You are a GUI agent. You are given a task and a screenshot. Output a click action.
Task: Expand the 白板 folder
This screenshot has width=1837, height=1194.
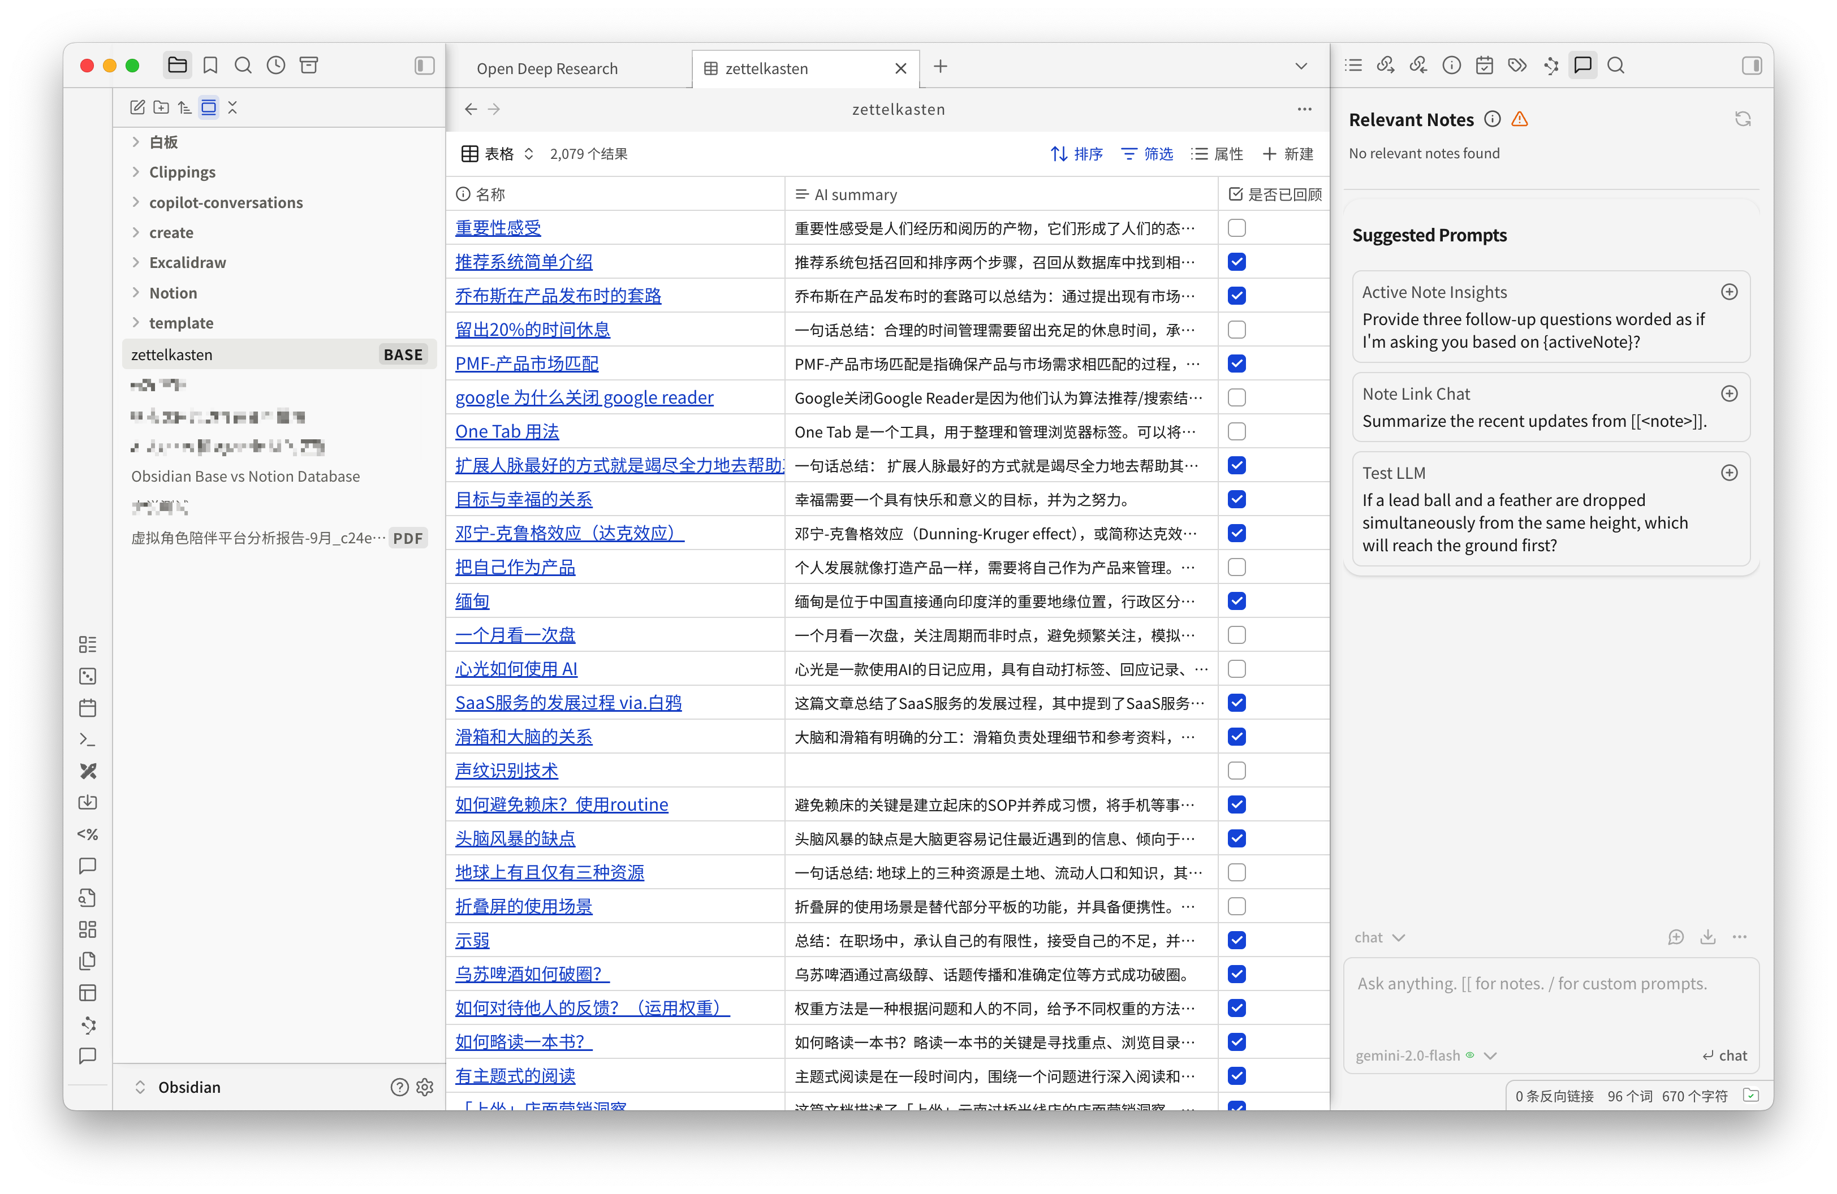coord(136,142)
